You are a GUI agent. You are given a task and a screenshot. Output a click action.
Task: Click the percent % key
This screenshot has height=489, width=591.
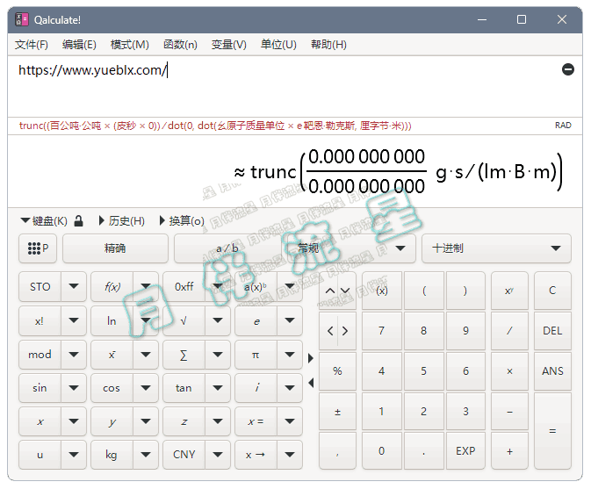click(337, 371)
